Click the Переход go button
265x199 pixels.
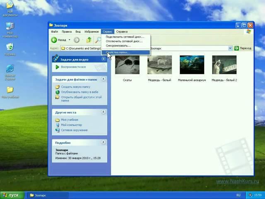(243, 49)
